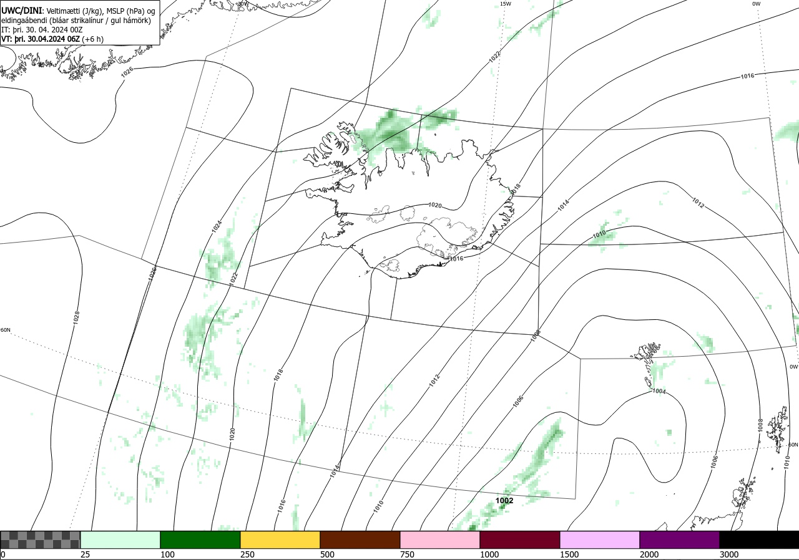The height and width of the screenshot is (560, 799).
Task: Click the legend value "100"
Action: (168, 554)
